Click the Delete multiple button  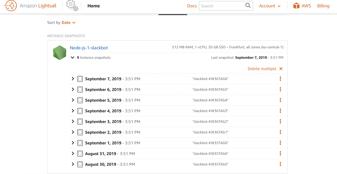click(262, 69)
